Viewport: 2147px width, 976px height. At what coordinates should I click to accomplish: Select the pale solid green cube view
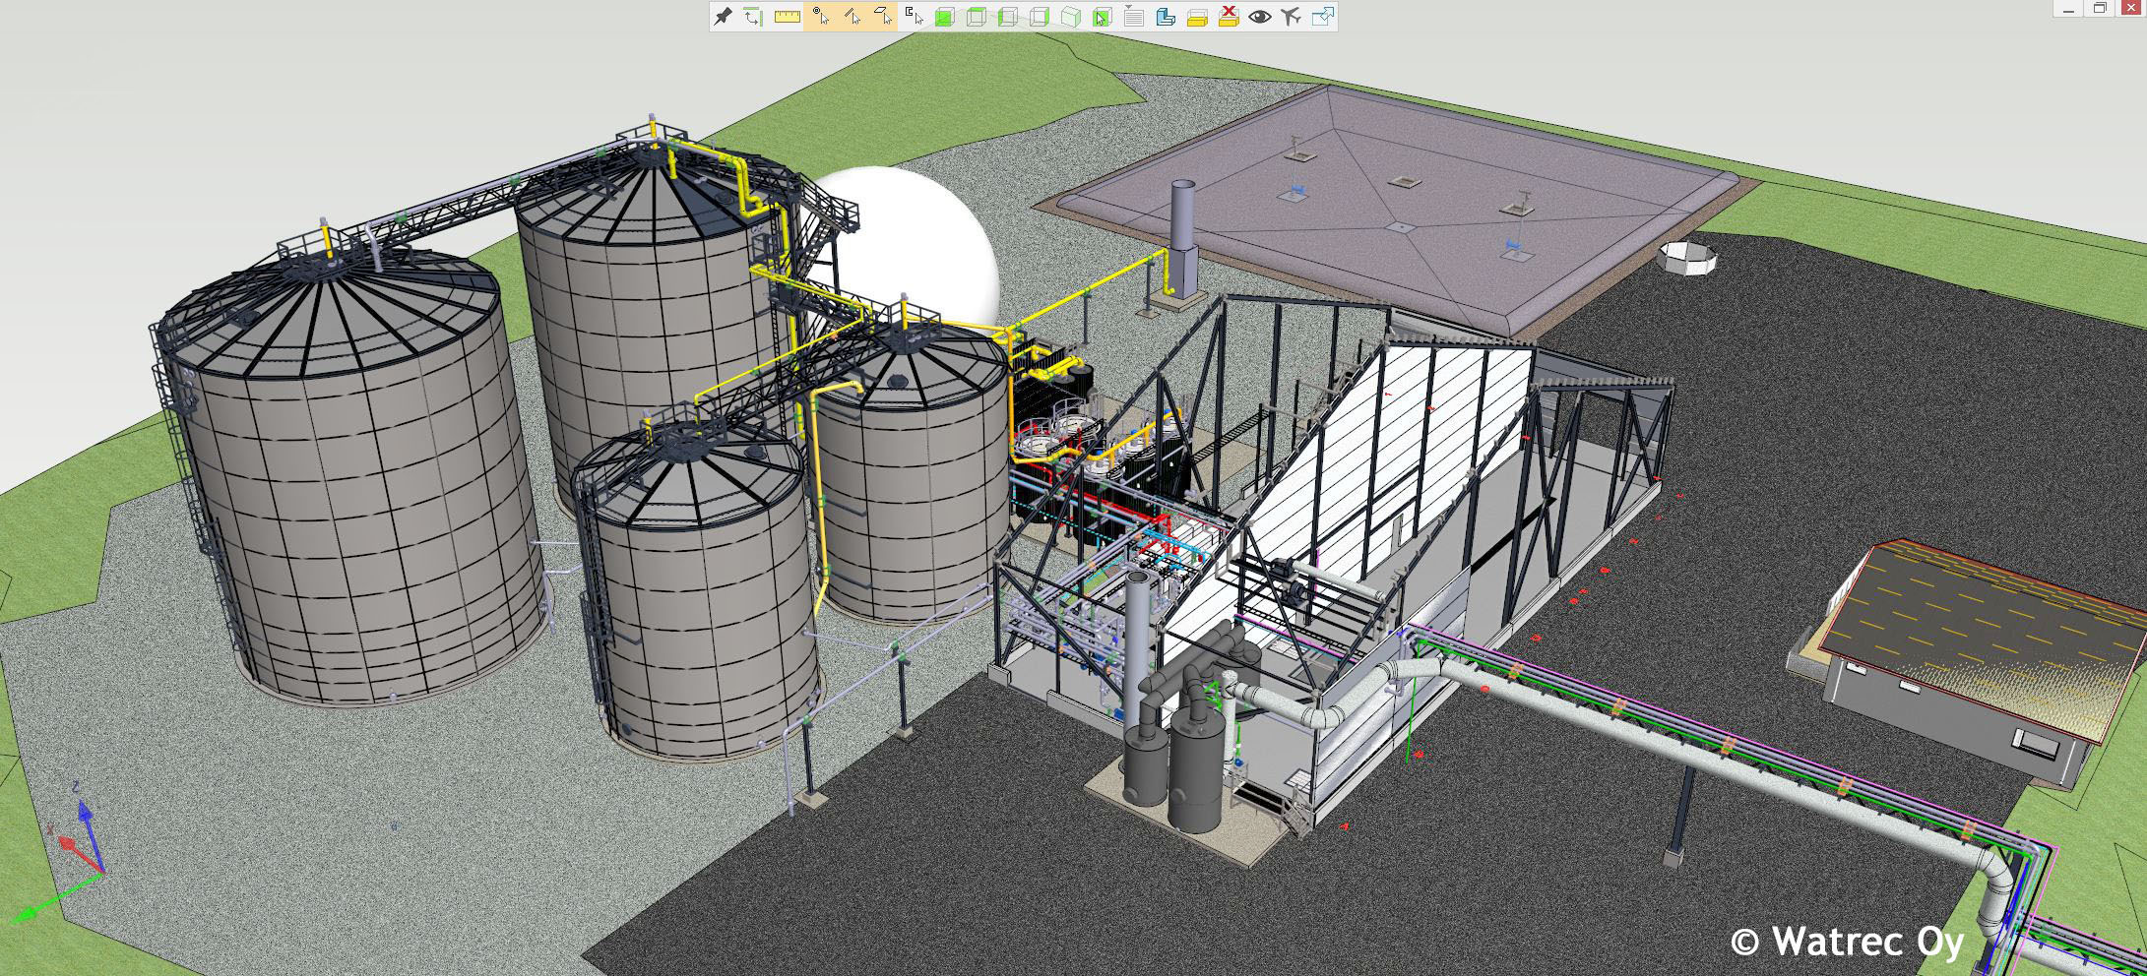[1071, 17]
